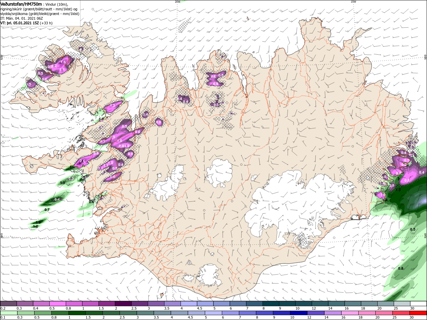Select the palest green 0.1 swatch in lower legend
This screenshot has height=320, width=427.
(x=8, y=313)
